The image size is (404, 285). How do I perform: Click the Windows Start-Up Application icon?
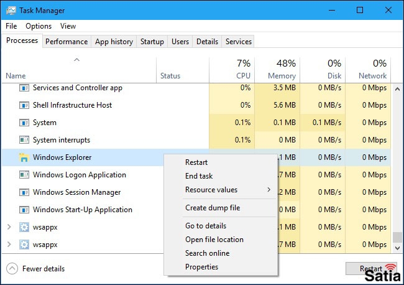(x=24, y=210)
